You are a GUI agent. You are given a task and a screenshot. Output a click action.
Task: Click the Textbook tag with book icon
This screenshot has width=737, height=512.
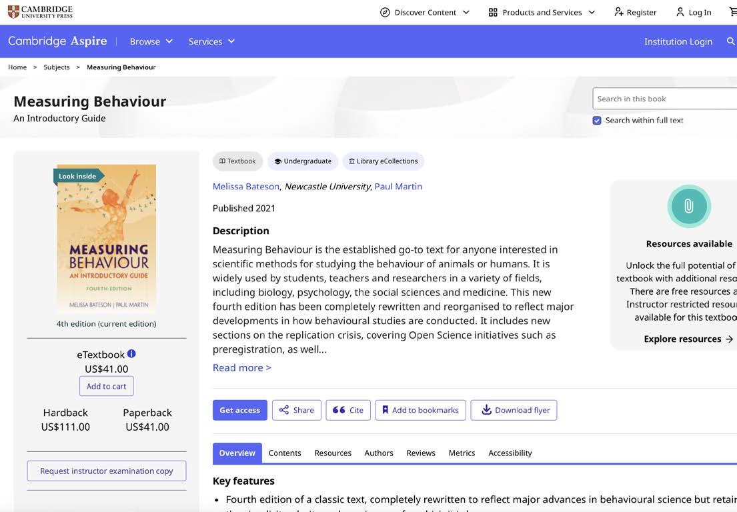237,161
